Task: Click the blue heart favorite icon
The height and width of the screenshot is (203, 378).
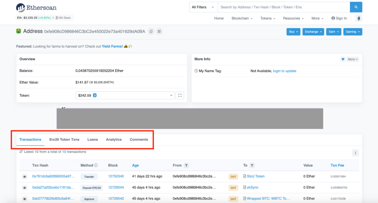Action: (x=343, y=59)
